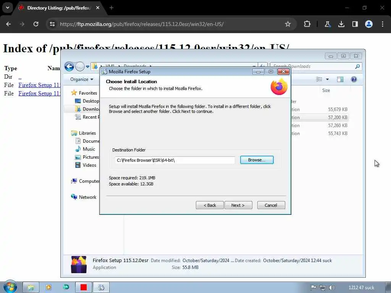Click the Explorer forward arrow button
Viewport: 391px width, 293px height.
coord(80,66)
